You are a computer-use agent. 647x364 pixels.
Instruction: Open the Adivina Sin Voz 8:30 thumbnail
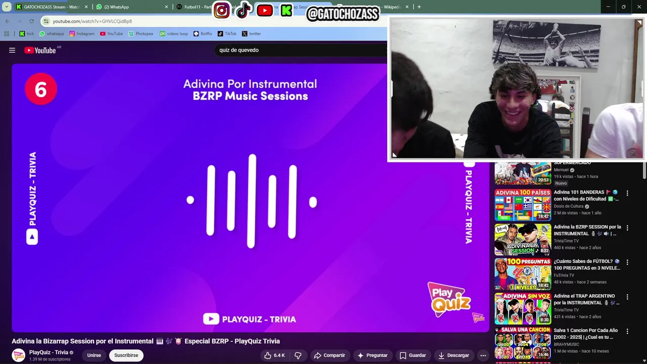pyautogui.click(x=523, y=308)
